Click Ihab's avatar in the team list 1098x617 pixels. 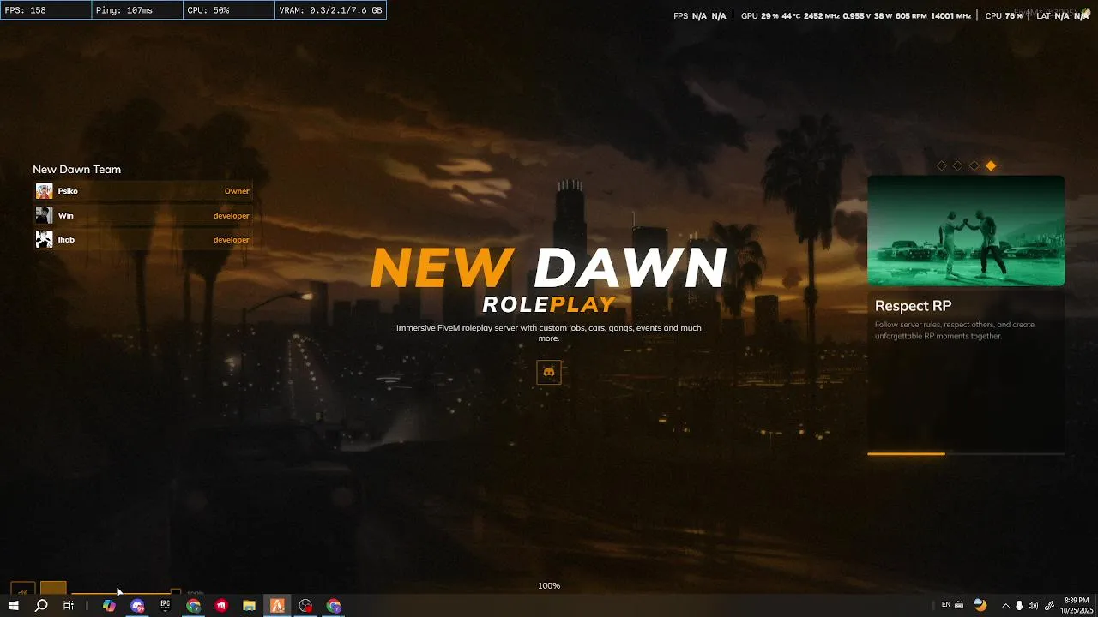pyautogui.click(x=44, y=239)
